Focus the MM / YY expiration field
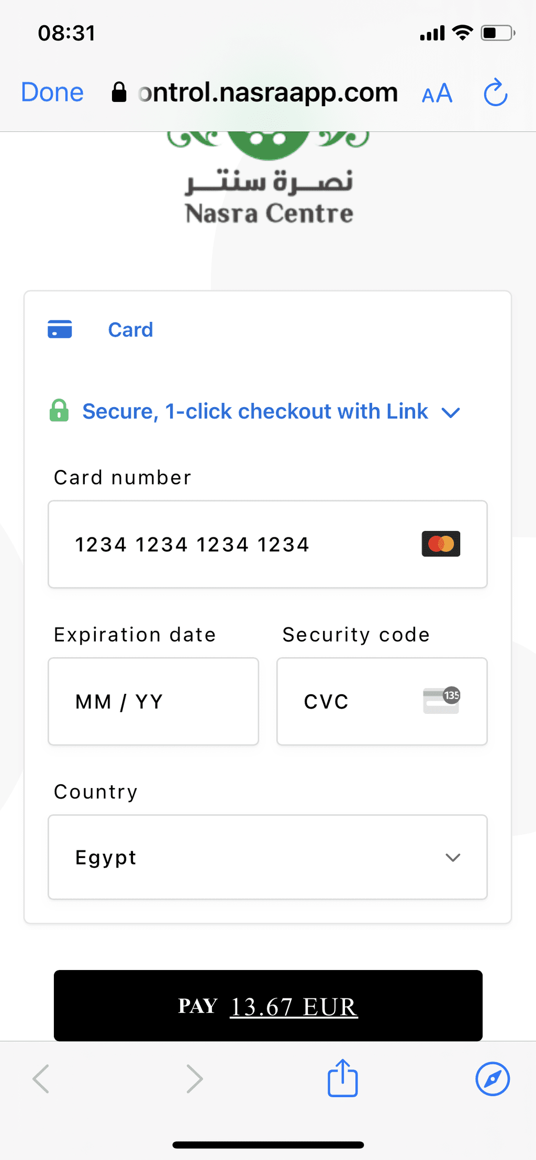Image resolution: width=536 pixels, height=1160 pixels. (153, 701)
